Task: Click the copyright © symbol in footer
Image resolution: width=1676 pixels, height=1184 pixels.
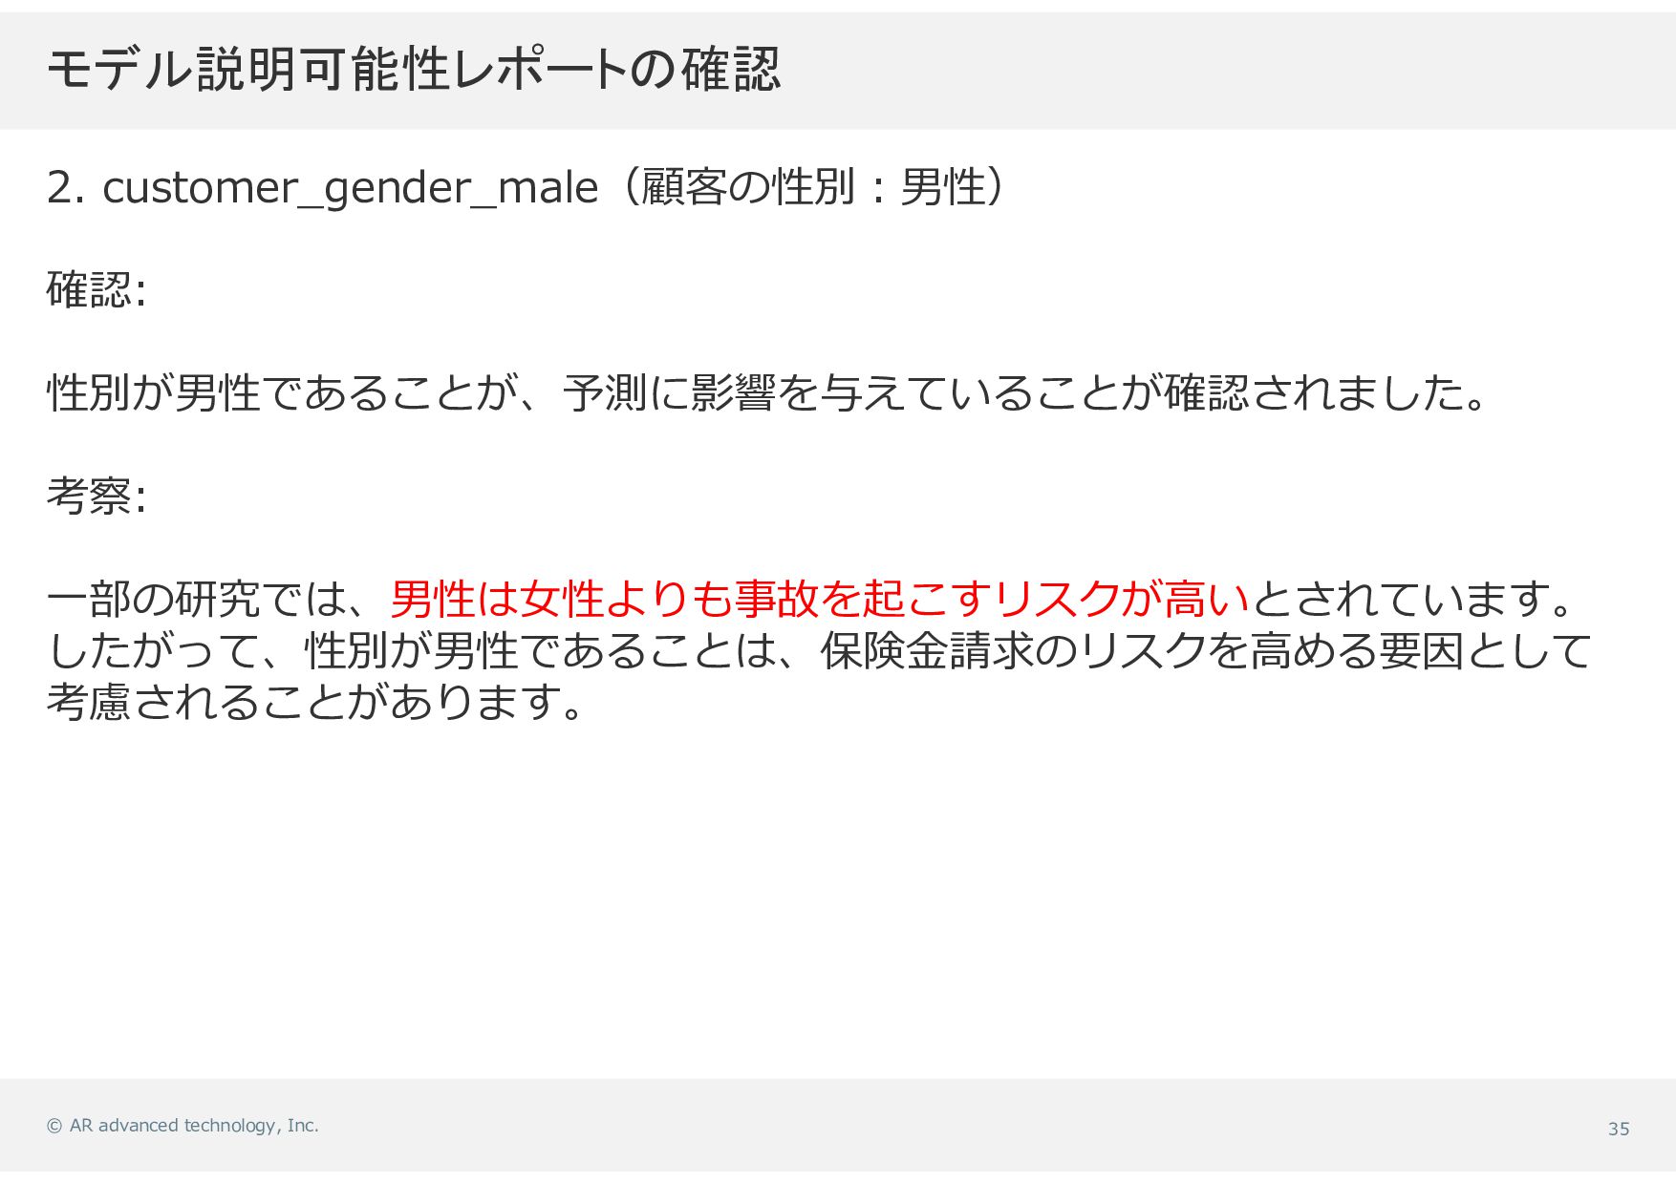Action: (x=54, y=1126)
